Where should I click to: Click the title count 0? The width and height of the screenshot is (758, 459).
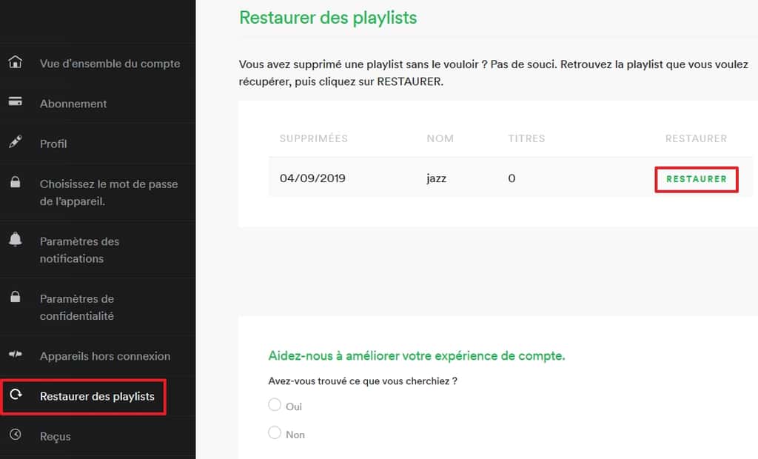(x=512, y=178)
